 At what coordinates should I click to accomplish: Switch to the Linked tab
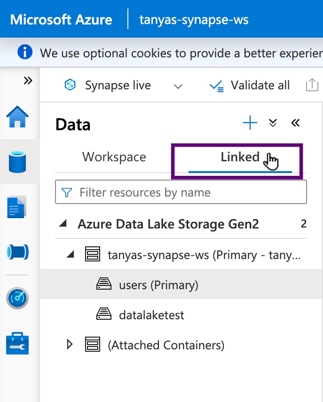tap(240, 157)
